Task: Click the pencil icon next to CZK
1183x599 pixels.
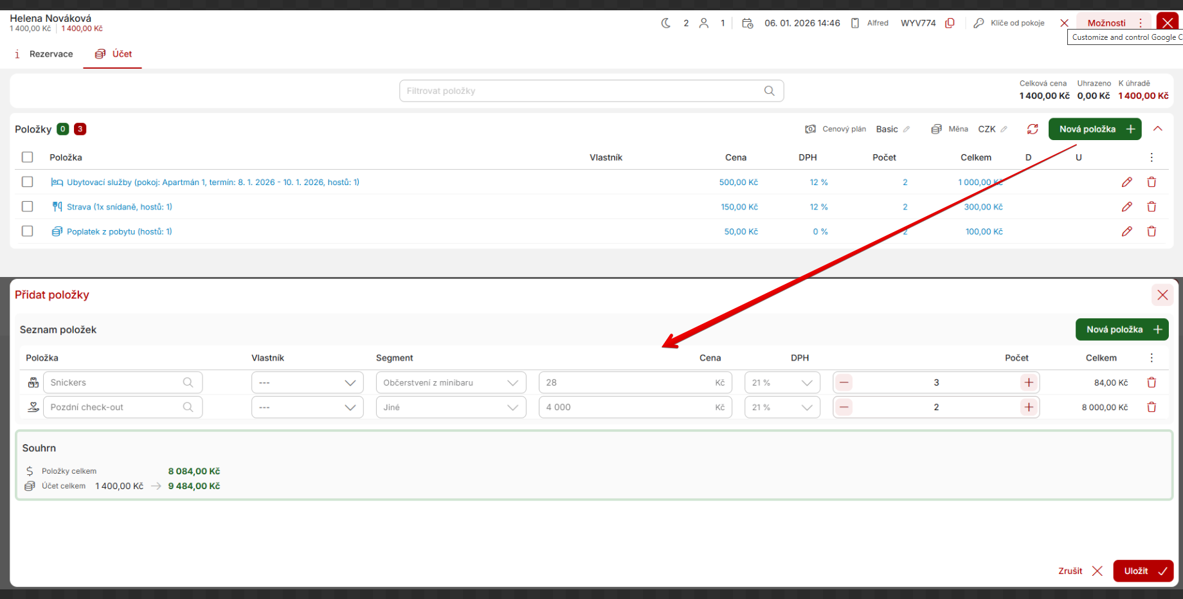Action: pyautogui.click(x=1004, y=129)
